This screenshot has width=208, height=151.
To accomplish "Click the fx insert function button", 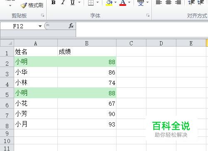I will click(x=71, y=26).
